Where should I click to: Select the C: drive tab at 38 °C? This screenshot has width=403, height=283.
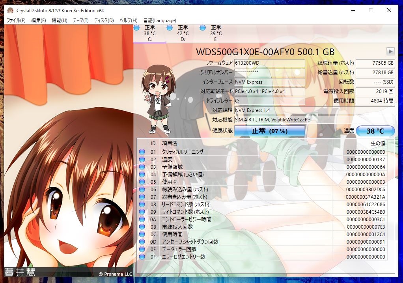coord(150,33)
